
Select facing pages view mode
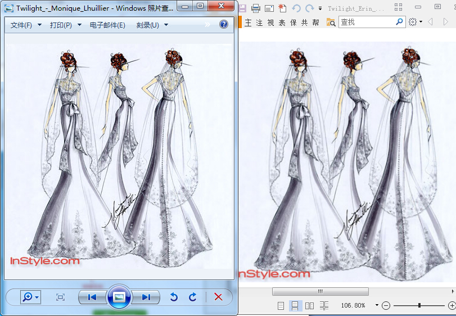coord(309,305)
